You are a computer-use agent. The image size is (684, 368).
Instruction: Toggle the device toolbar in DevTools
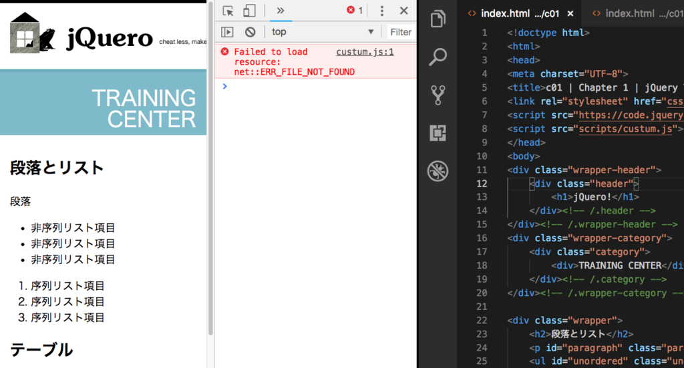point(249,11)
